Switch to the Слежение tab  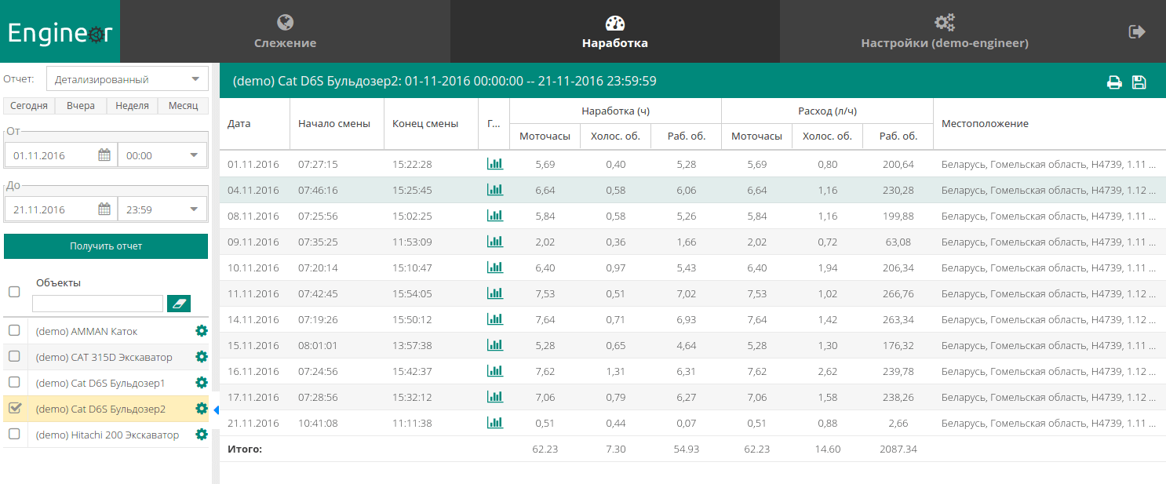(x=285, y=31)
